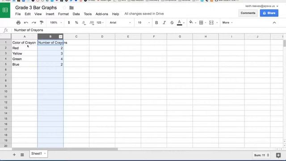The image size is (286, 161).
Task: Format as percent
Action: (x=76, y=23)
